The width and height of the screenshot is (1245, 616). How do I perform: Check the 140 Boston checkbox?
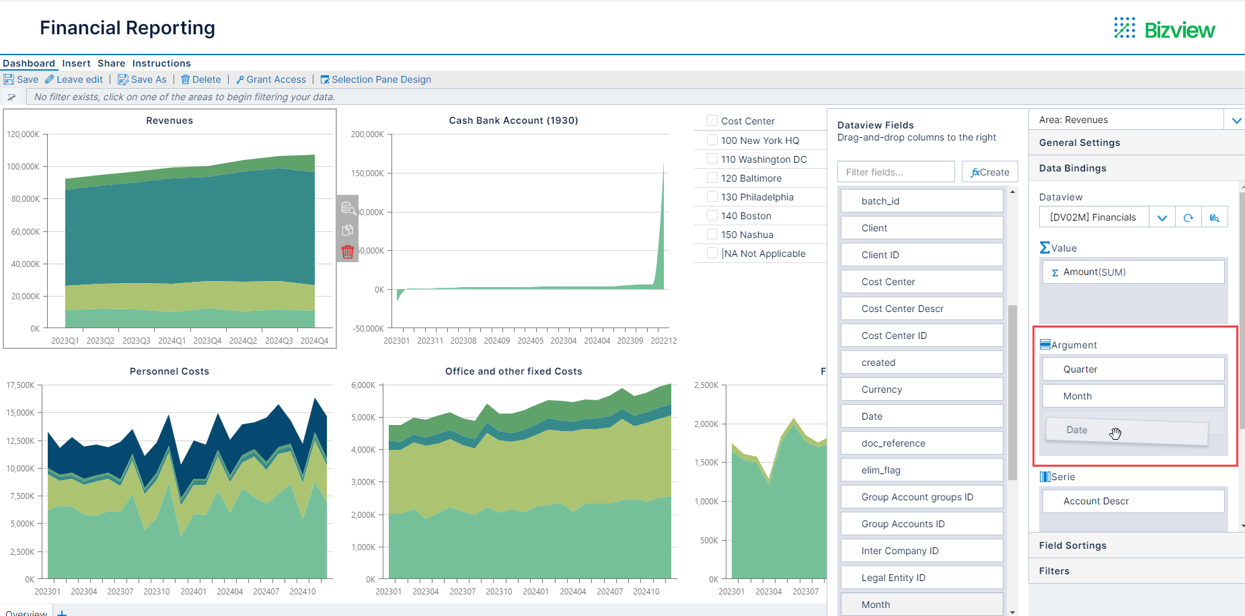[711, 215]
